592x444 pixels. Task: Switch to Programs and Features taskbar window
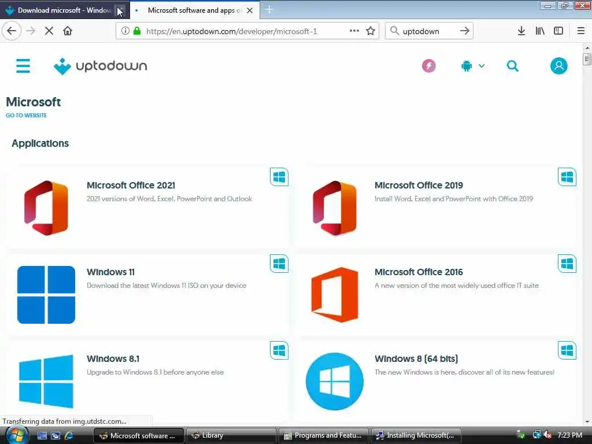324,435
